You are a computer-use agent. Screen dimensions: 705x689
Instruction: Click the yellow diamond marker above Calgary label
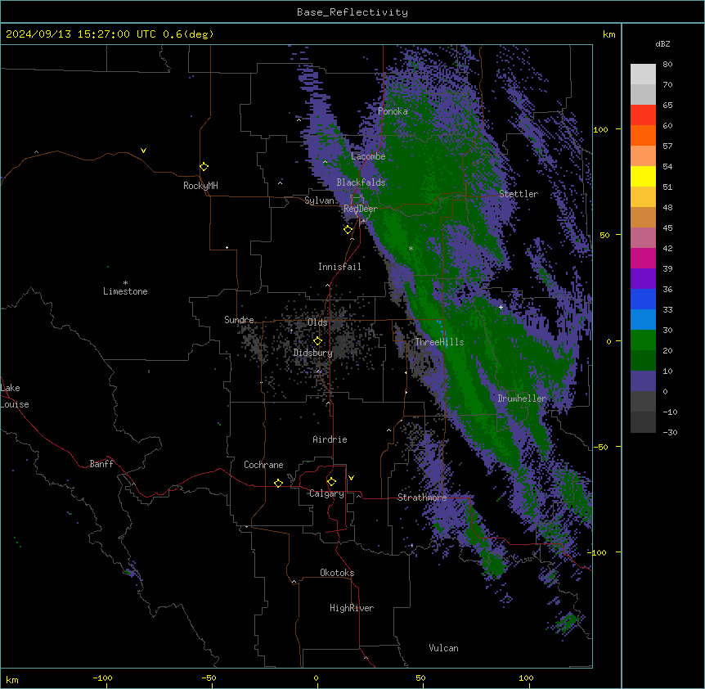332,482
